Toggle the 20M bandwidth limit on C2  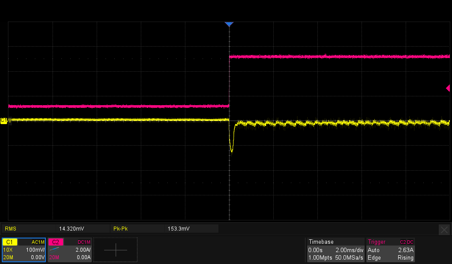(54, 257)
